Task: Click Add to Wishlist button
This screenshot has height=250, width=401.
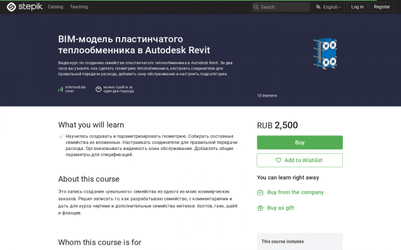Action: click(299, 160)
